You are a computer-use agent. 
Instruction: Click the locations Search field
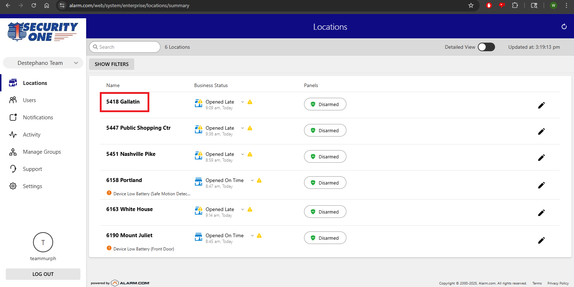[125, 47]
